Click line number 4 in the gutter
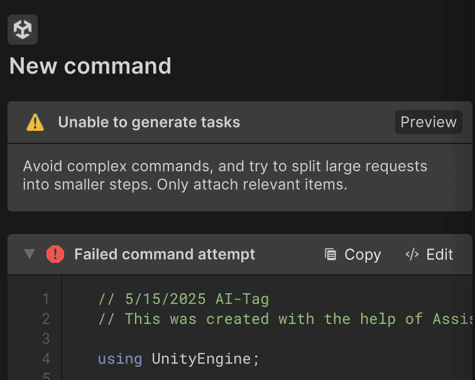This screenshot has width=475, height=380. (x=45, y=359)
